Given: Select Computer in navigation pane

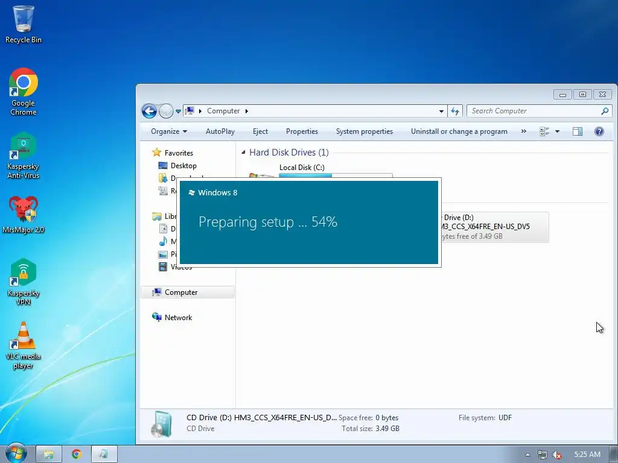Looking at the screenshot, I should 181,292.
